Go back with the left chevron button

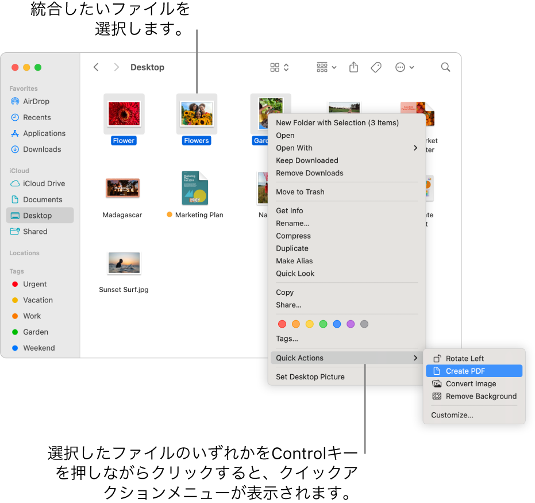(x=96, y=67)
